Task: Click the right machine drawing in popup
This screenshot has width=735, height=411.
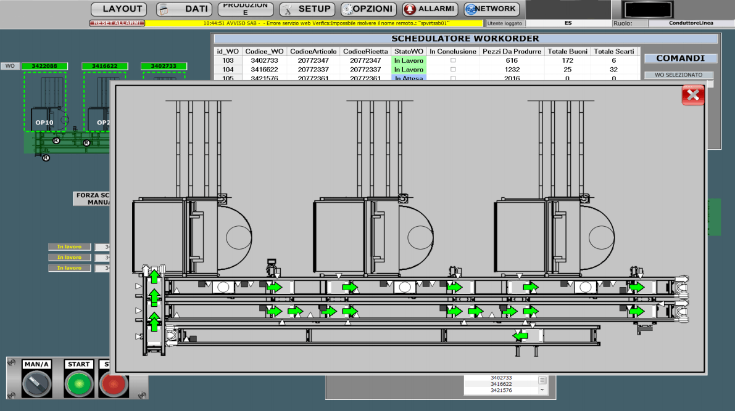Action: pos(555,235)
